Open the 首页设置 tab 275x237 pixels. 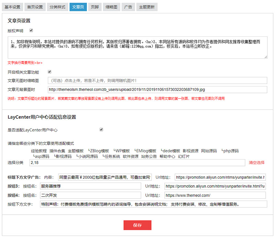tap(35, 7)
